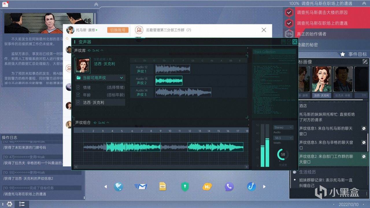Select the 情绪 emotion row
Viewport: 370px width, 208px height.
100,87
